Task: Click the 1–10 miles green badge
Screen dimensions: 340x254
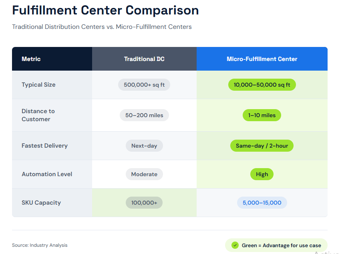Action: click(x=262, y=115)
